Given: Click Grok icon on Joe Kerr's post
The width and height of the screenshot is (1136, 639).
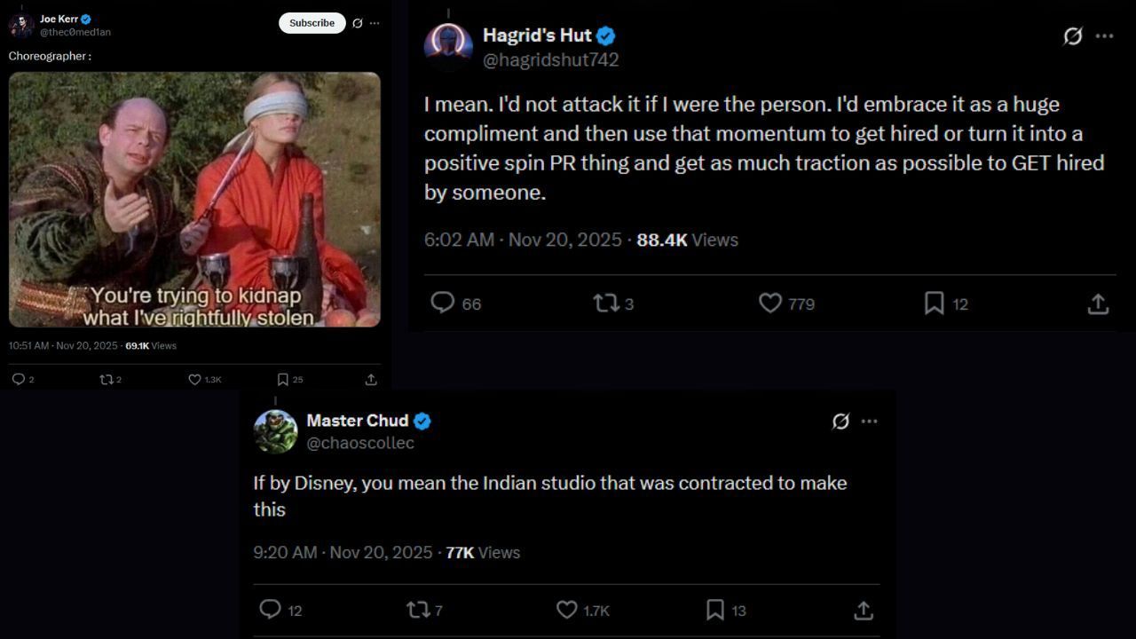Looking at the screenshot, I should coord(357,23).
